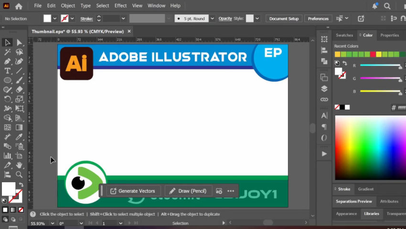The width and height of the screenshot is (406, 229).
Task: Select the Ellipse tool
Action: [x=8, y=80]
